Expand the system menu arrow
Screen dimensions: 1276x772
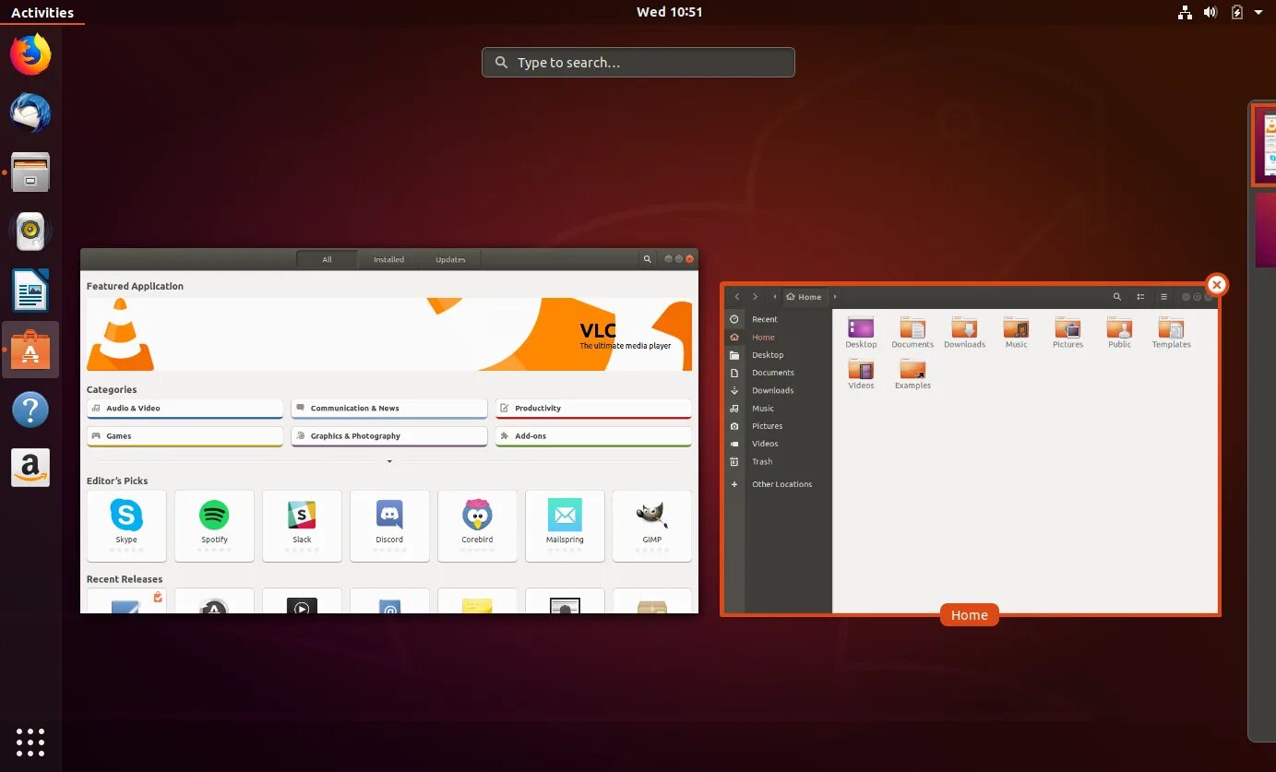click(x=1258, y=12)
